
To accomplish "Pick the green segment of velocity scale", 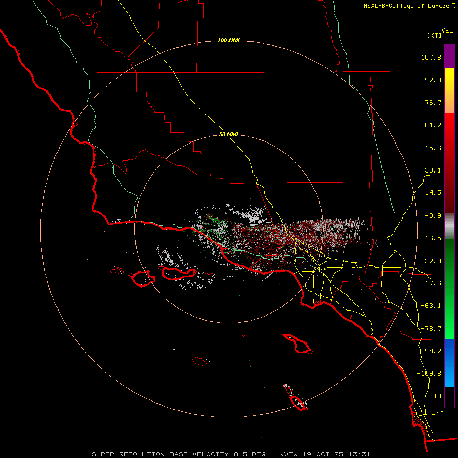I will [449, 289].
